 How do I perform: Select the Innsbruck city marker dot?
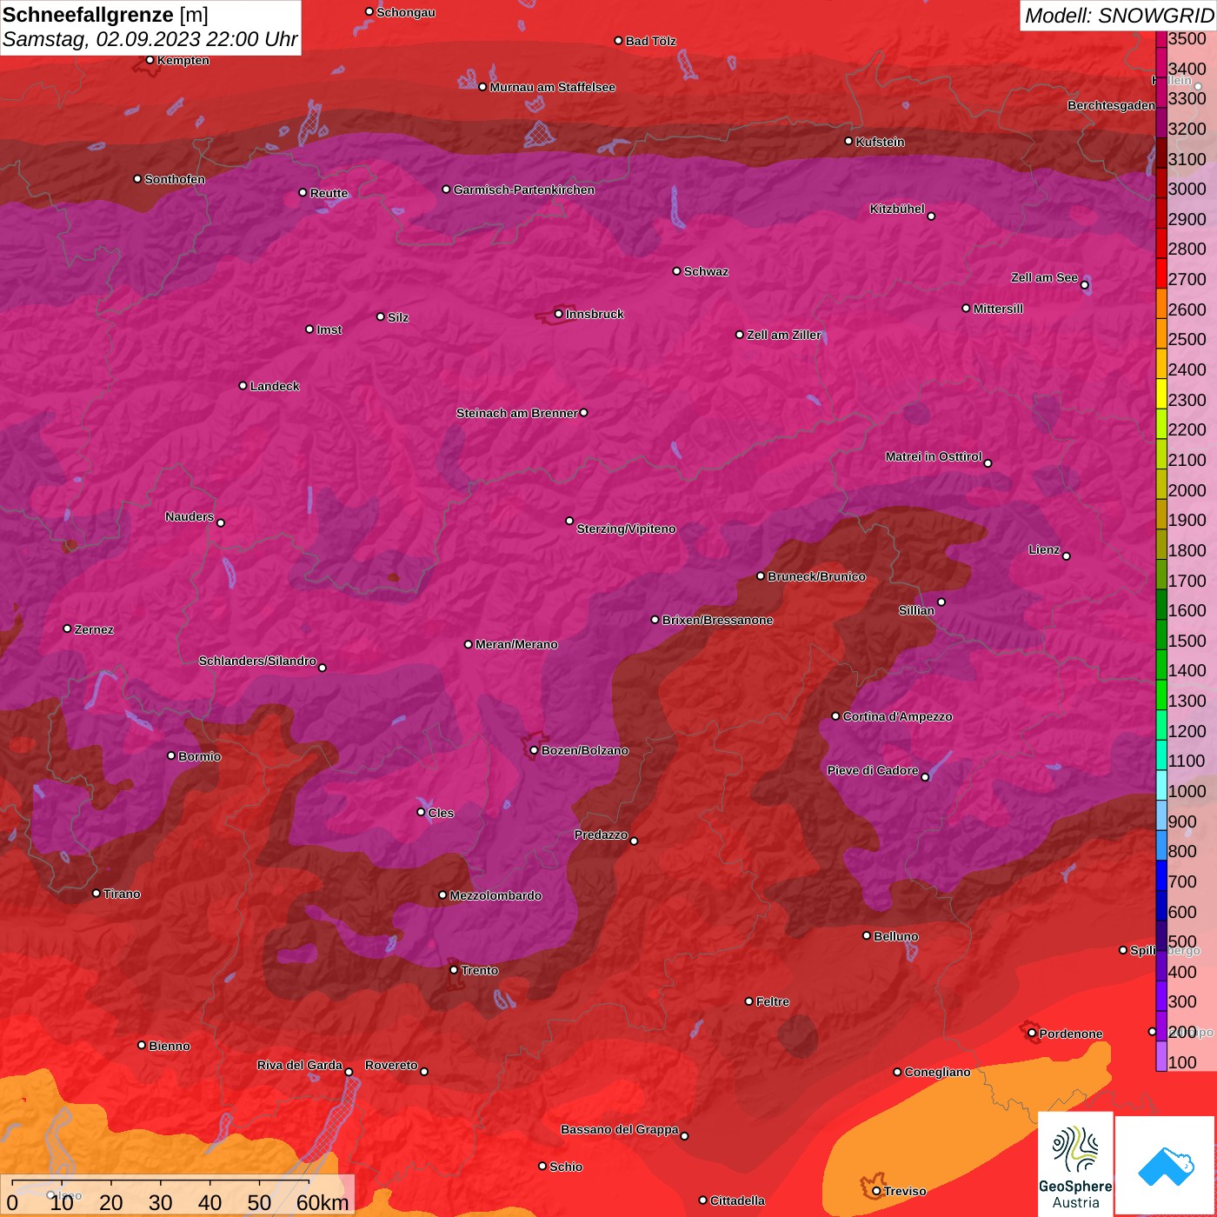pyautogui.click(x=559, y=314)
